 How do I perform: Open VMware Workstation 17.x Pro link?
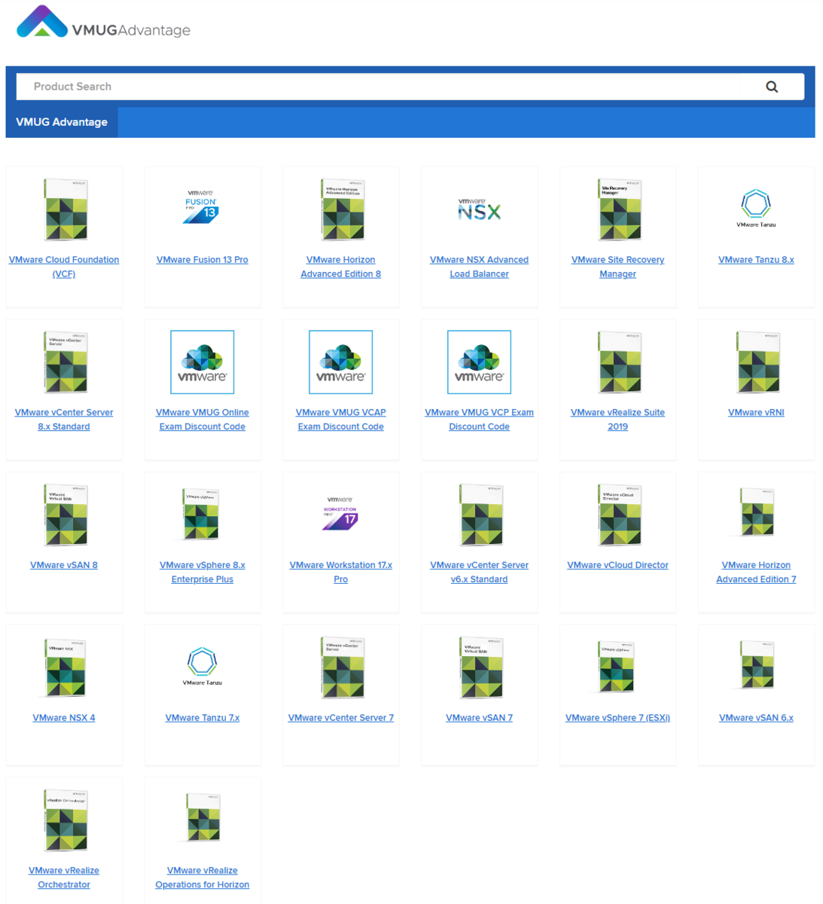(341, 573)
